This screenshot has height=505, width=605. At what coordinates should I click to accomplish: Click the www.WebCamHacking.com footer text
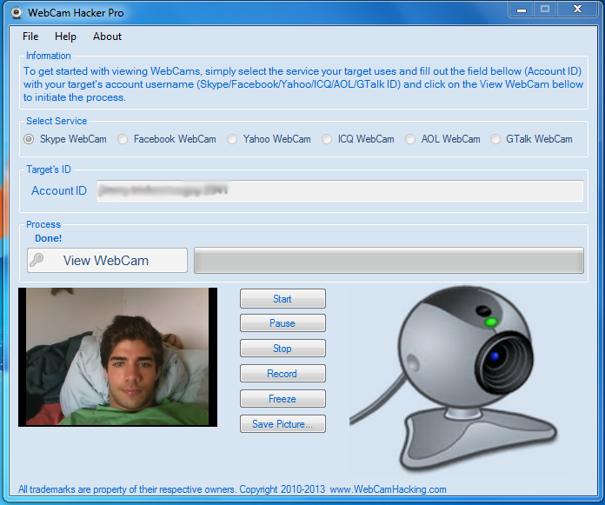coord(389,489)
